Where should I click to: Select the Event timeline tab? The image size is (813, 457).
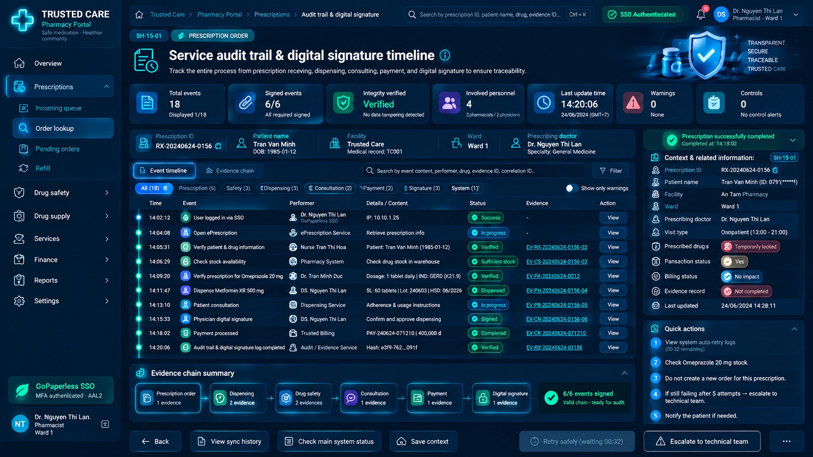click(164, 170)
